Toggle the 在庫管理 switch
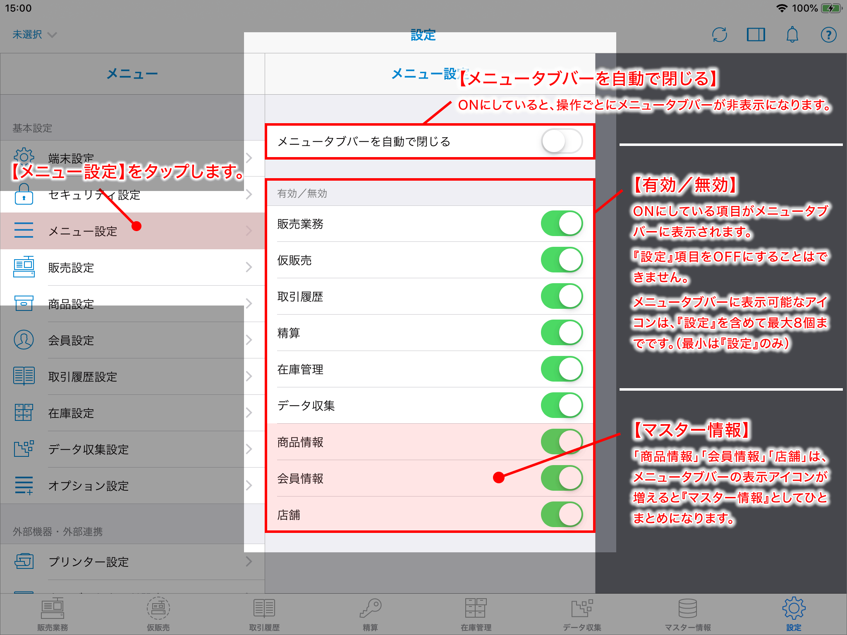This screenshot has height=635, width=847. (562, 369)
